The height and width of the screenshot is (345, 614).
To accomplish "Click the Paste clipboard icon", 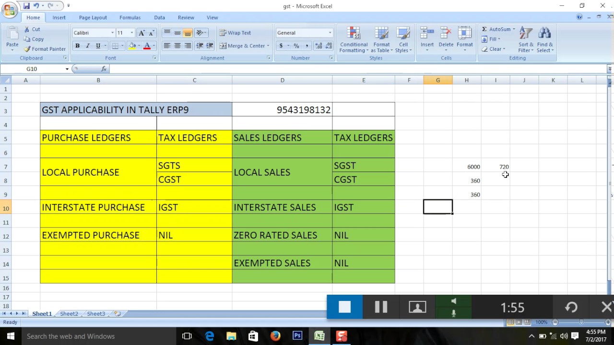I will point(12,34).
